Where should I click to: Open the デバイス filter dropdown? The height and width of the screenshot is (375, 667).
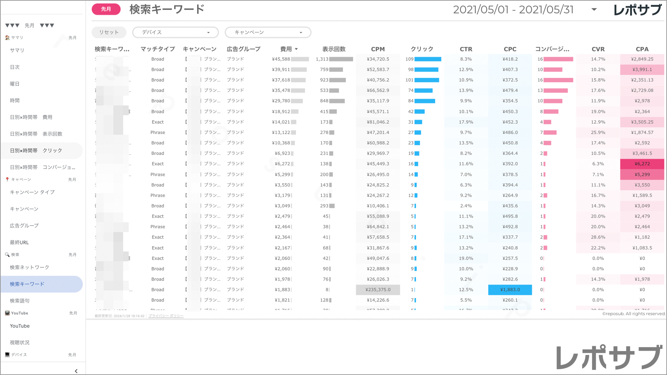[175, 32]
